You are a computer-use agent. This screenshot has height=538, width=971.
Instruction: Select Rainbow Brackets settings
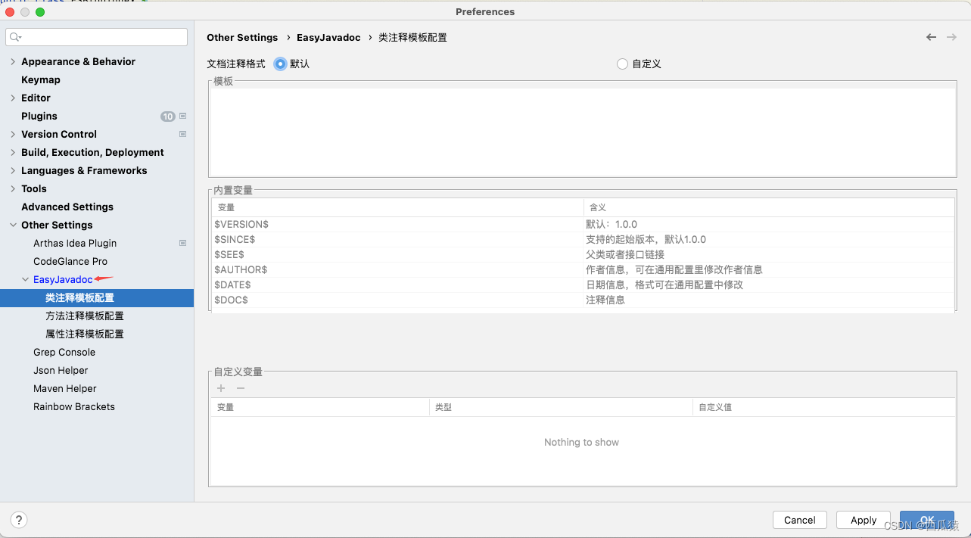click(74, 406)
